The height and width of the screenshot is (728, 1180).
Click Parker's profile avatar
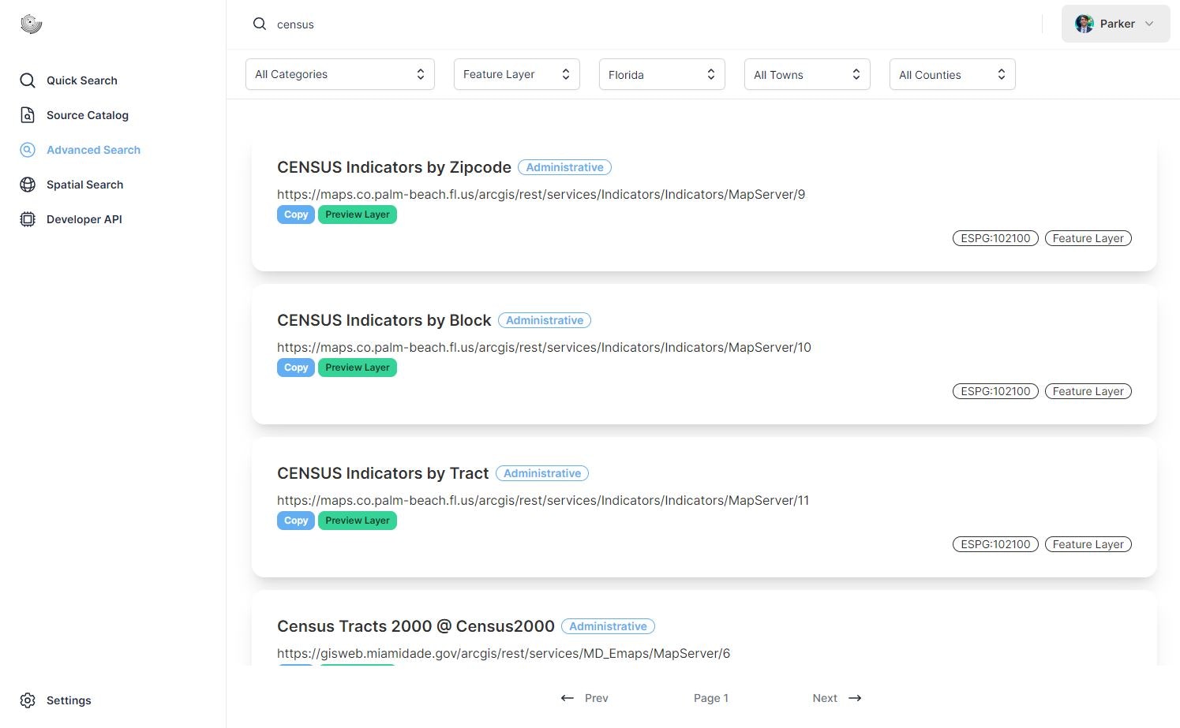pyautogui.click(x=1084, y=24)
